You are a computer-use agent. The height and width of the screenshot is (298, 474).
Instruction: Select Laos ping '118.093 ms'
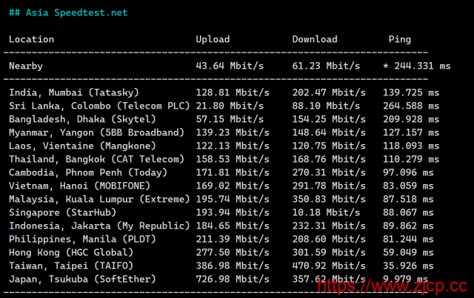pos(411,146)
